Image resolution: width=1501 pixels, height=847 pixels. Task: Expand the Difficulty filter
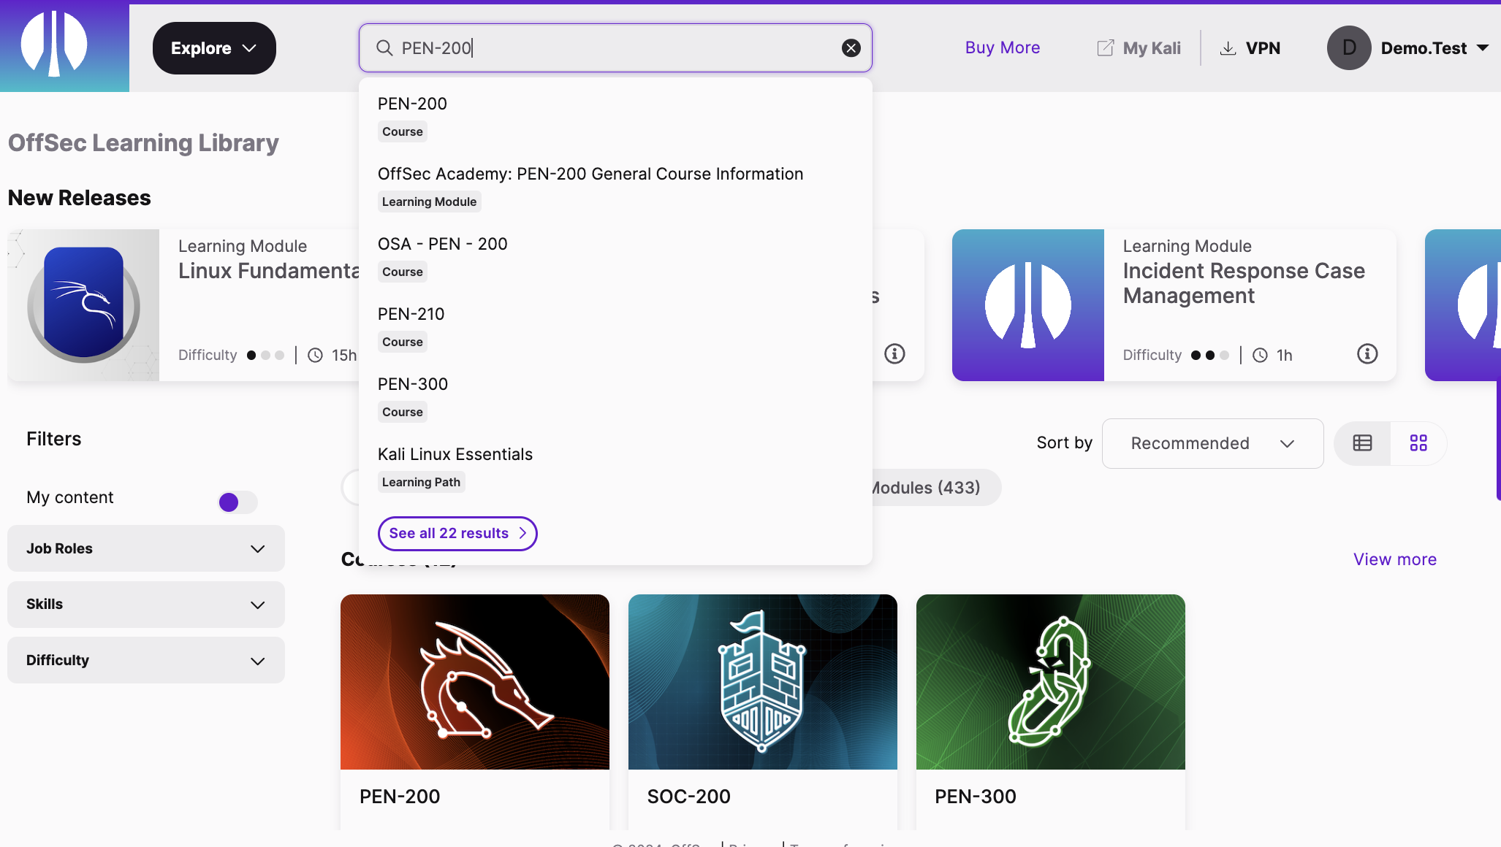click(145, 660)
